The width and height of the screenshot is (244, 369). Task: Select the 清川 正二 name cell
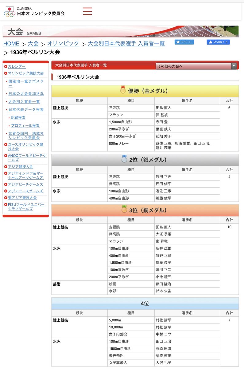pos(187,270)
